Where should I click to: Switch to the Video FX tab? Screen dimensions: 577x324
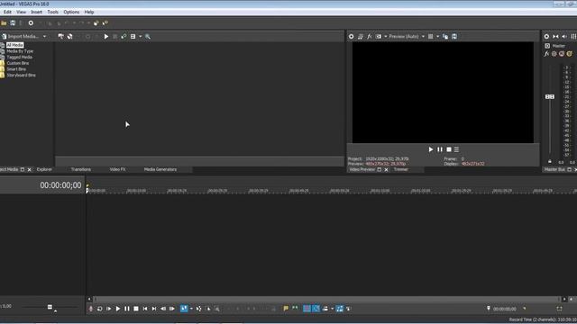[x=117, y=169]
